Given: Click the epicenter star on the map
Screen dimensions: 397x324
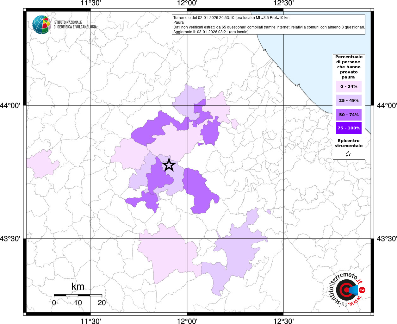Looking at the screenshot, I should (169, 165).
